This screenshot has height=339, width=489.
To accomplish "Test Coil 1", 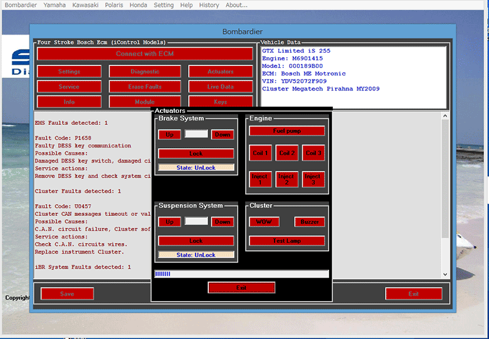I will click(x=260, y=153).
